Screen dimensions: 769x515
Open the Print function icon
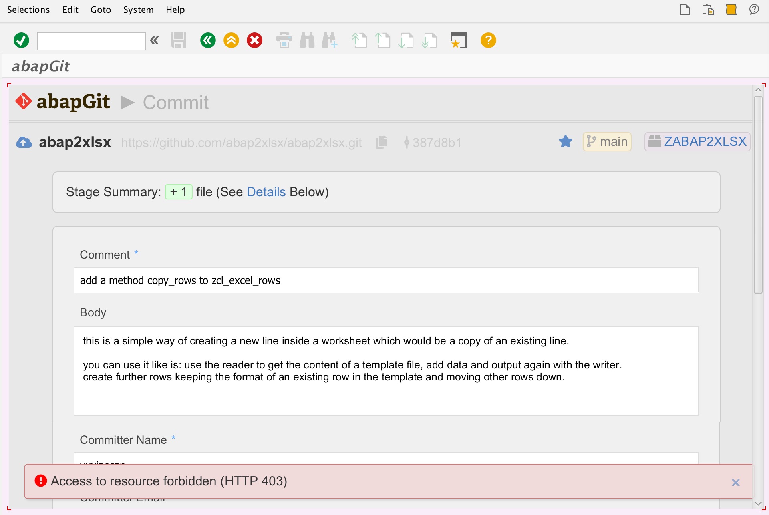pyautogui.click(x=284, y=40)
